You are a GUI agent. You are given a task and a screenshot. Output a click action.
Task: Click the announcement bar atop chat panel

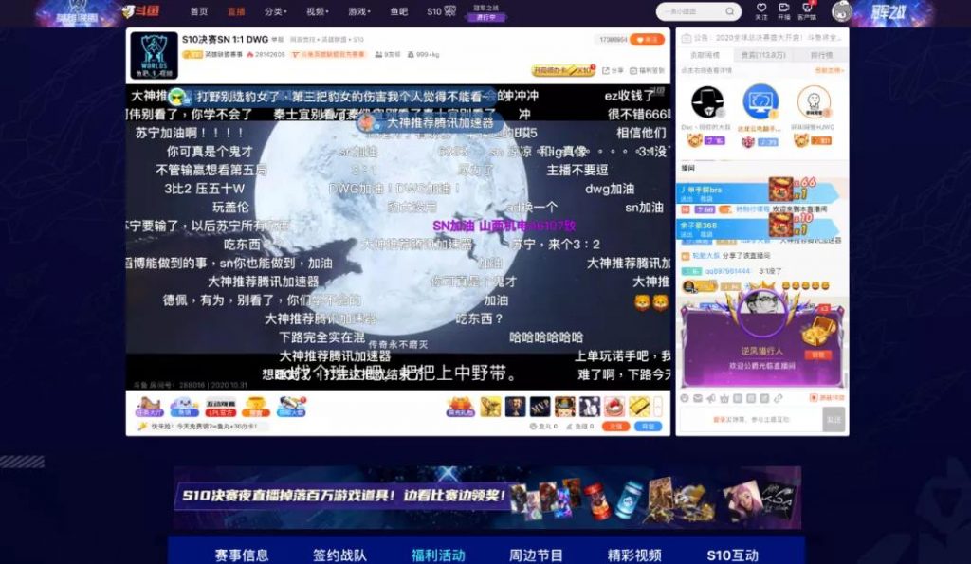(x=761, y=38)
